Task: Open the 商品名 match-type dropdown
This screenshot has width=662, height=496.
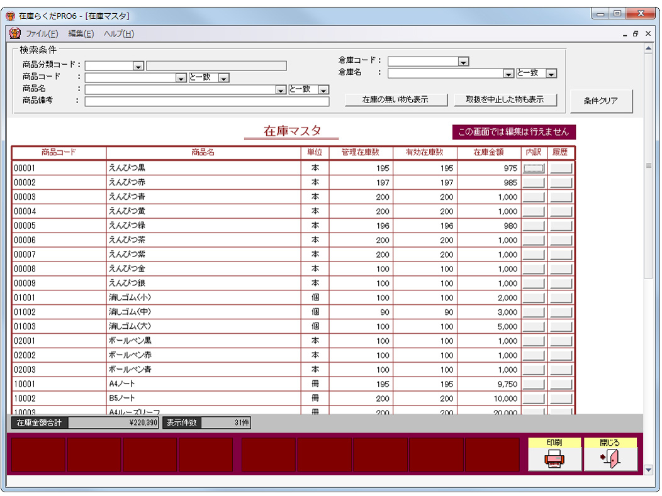Action: click(323, 90)
